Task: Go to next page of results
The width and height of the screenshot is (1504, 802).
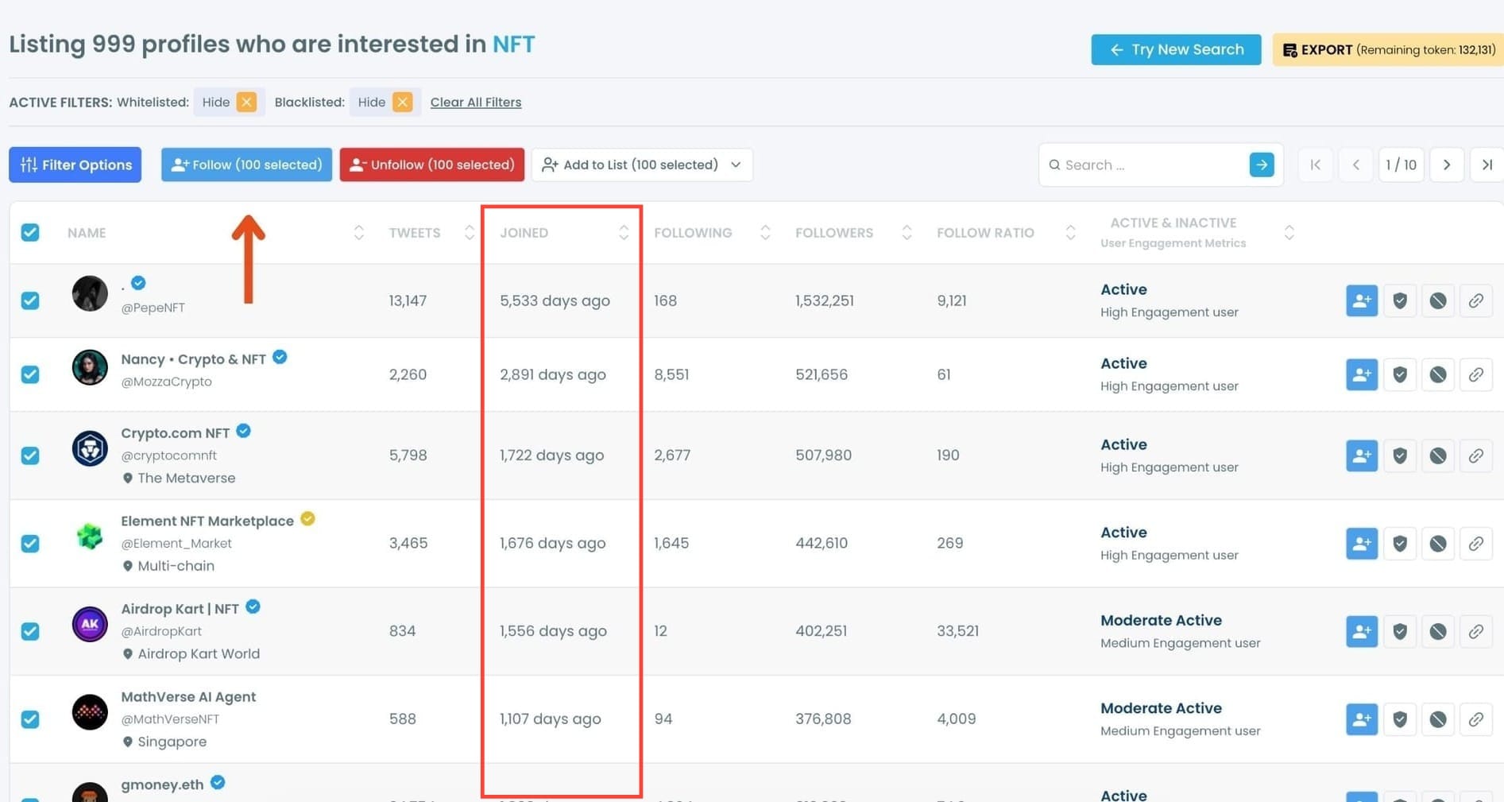Action: (1446, 165)
